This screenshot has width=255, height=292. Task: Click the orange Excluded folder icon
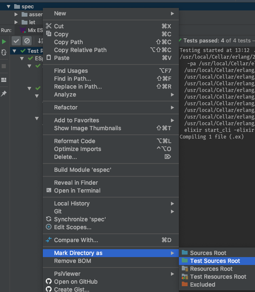pos(185,284)
